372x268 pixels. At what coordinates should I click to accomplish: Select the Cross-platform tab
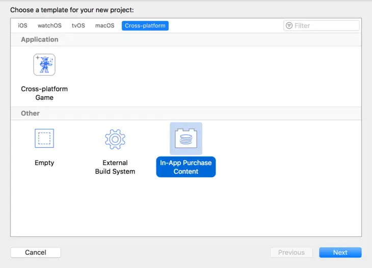pos(145,25)
